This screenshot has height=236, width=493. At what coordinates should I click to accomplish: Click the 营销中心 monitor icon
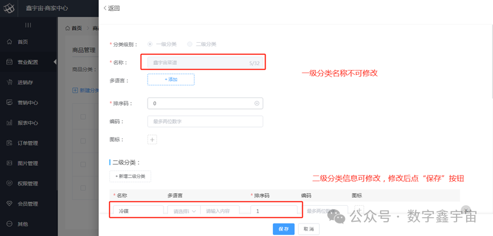(x=10, y=103)
